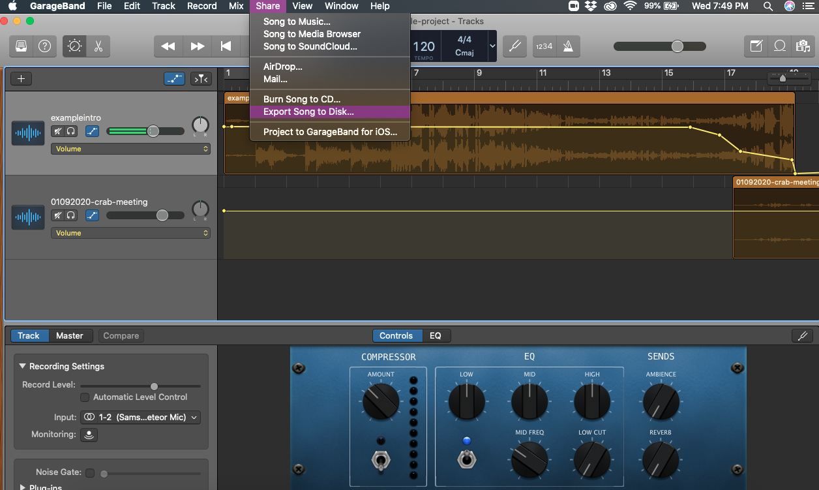Open the LCD display mode dropdown arrow
The height and width of the screenshot is (490, 819).
coord(492,46)
